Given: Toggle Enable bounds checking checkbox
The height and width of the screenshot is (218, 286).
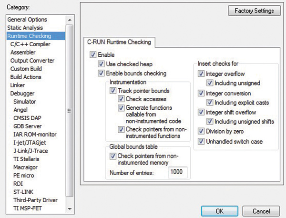Looking at the screenshot, I should pos(101,73).
